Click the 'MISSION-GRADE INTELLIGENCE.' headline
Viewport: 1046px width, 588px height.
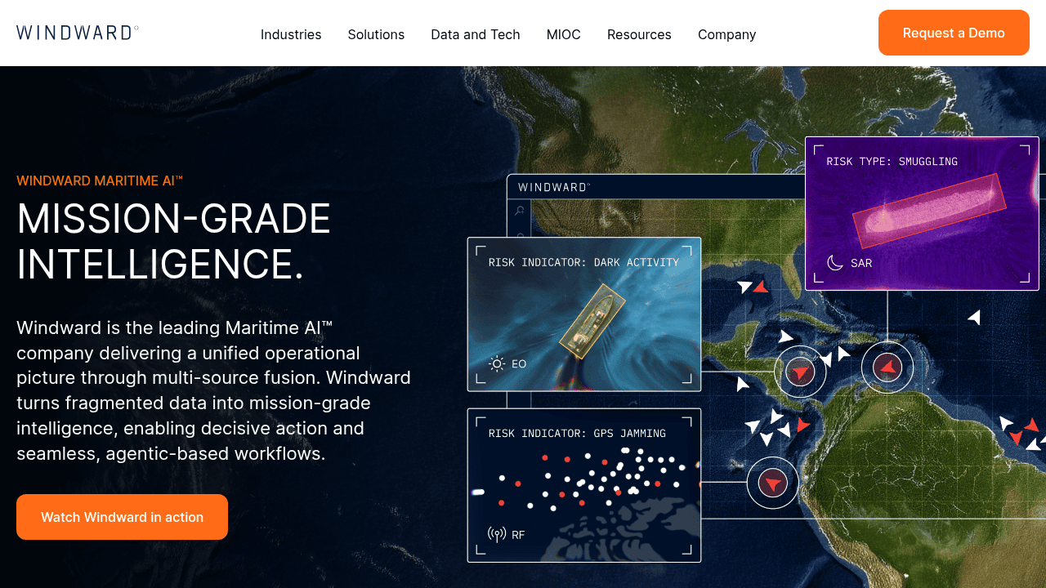(173, 242)
